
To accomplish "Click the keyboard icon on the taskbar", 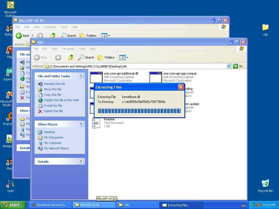I will pyautogui.click(x=244, y=206).
